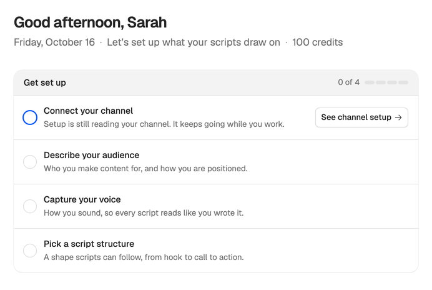Toggle the Connect your channel step circle
This screenshot has width=432, height=290.
click(30, 117)
